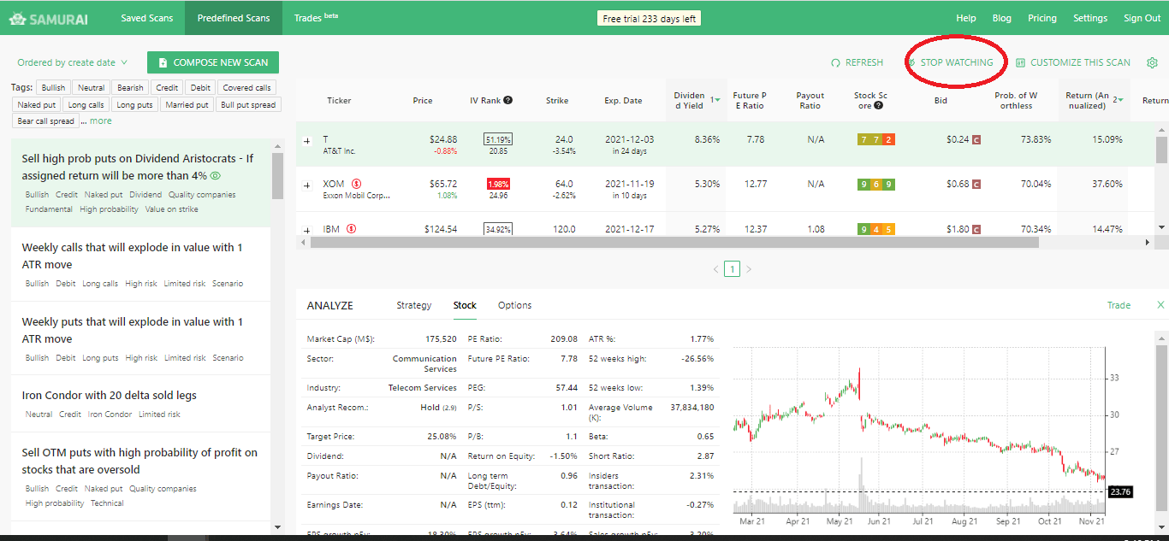Click the table's horizontal scroll-right arrow
Viewport: 1169px width, 541px height.
1148,242
